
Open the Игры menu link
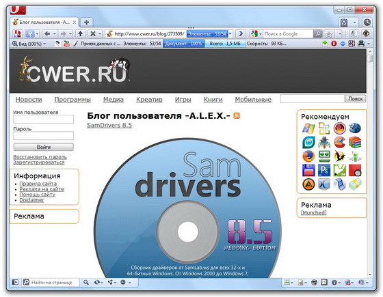click(x=183, y=100)
